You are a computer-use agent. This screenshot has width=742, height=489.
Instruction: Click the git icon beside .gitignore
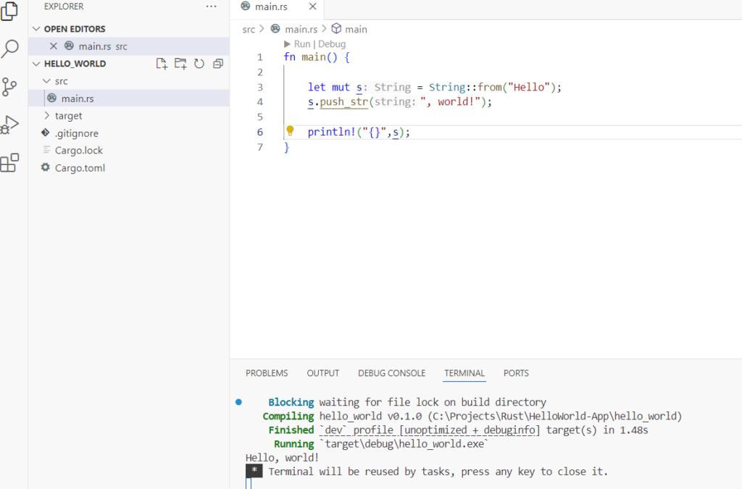pyautogui.click(x=46, y=133)
